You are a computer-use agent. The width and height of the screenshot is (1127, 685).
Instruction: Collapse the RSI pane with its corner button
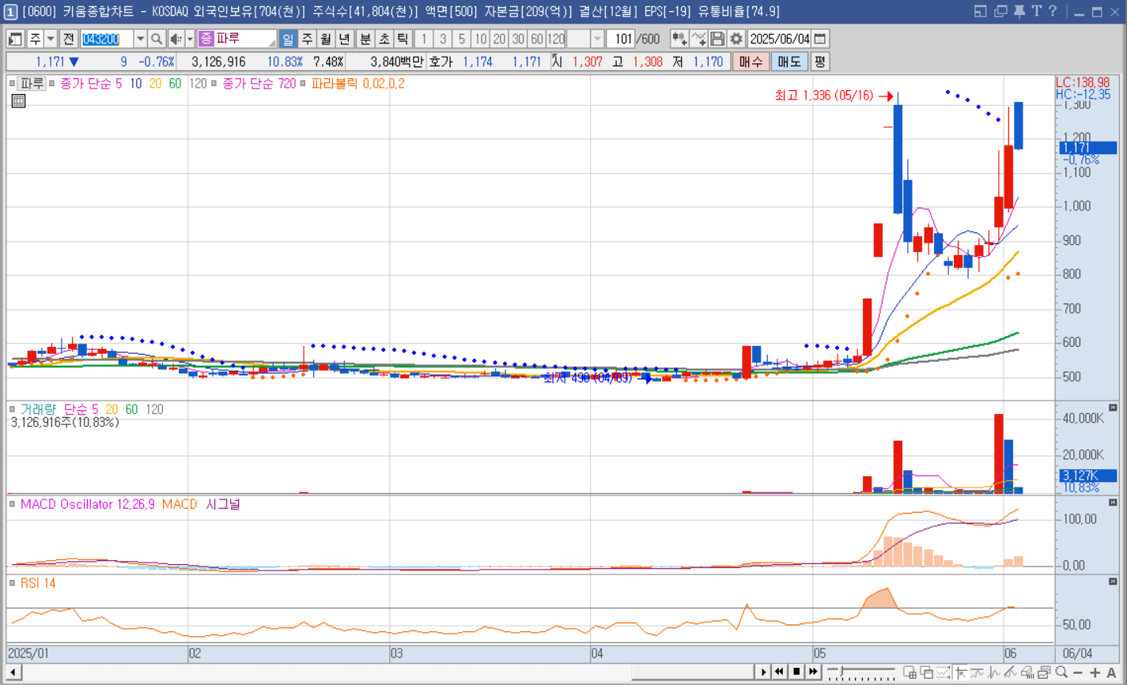click(1113, 581)
